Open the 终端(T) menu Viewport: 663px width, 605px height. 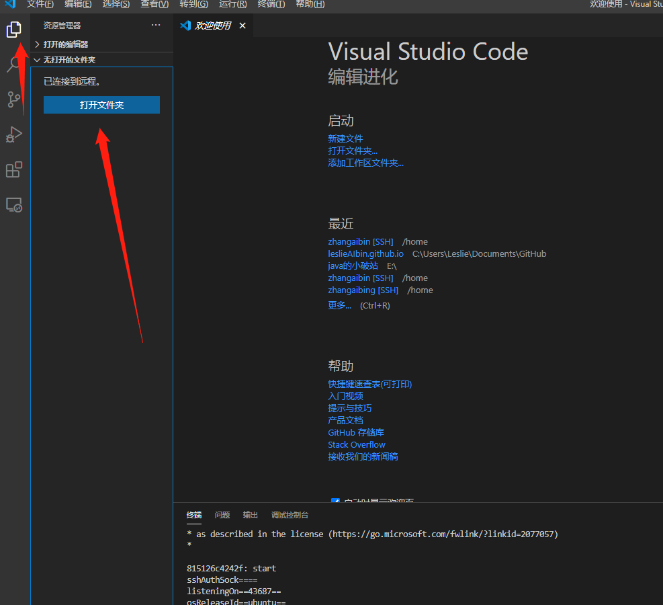[x=271, y=4]
